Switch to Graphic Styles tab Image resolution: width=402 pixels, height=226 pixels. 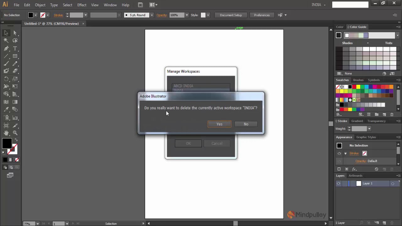pyautogui.click(x=366, y=137)
